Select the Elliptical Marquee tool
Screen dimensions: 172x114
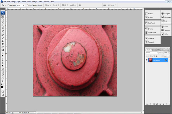click(x=3, y=19)
